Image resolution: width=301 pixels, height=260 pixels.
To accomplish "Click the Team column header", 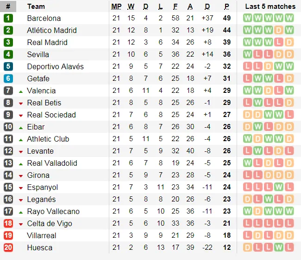I will point(36,6).
